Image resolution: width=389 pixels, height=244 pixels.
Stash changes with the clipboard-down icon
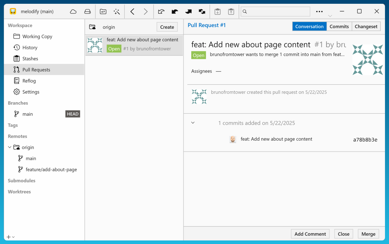217,11
